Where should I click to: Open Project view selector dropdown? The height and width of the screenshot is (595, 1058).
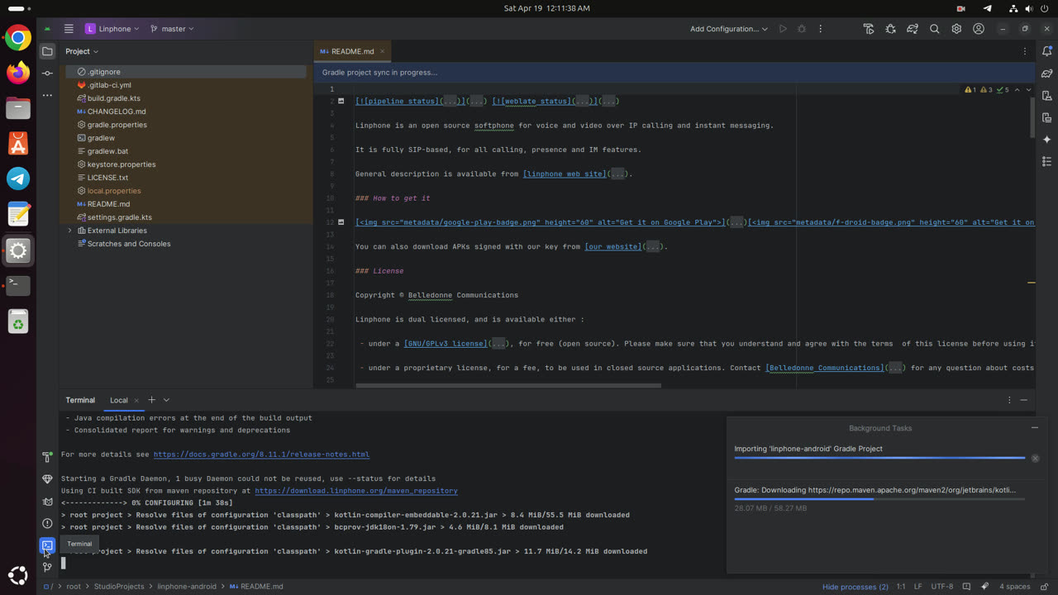coord(82,51)
